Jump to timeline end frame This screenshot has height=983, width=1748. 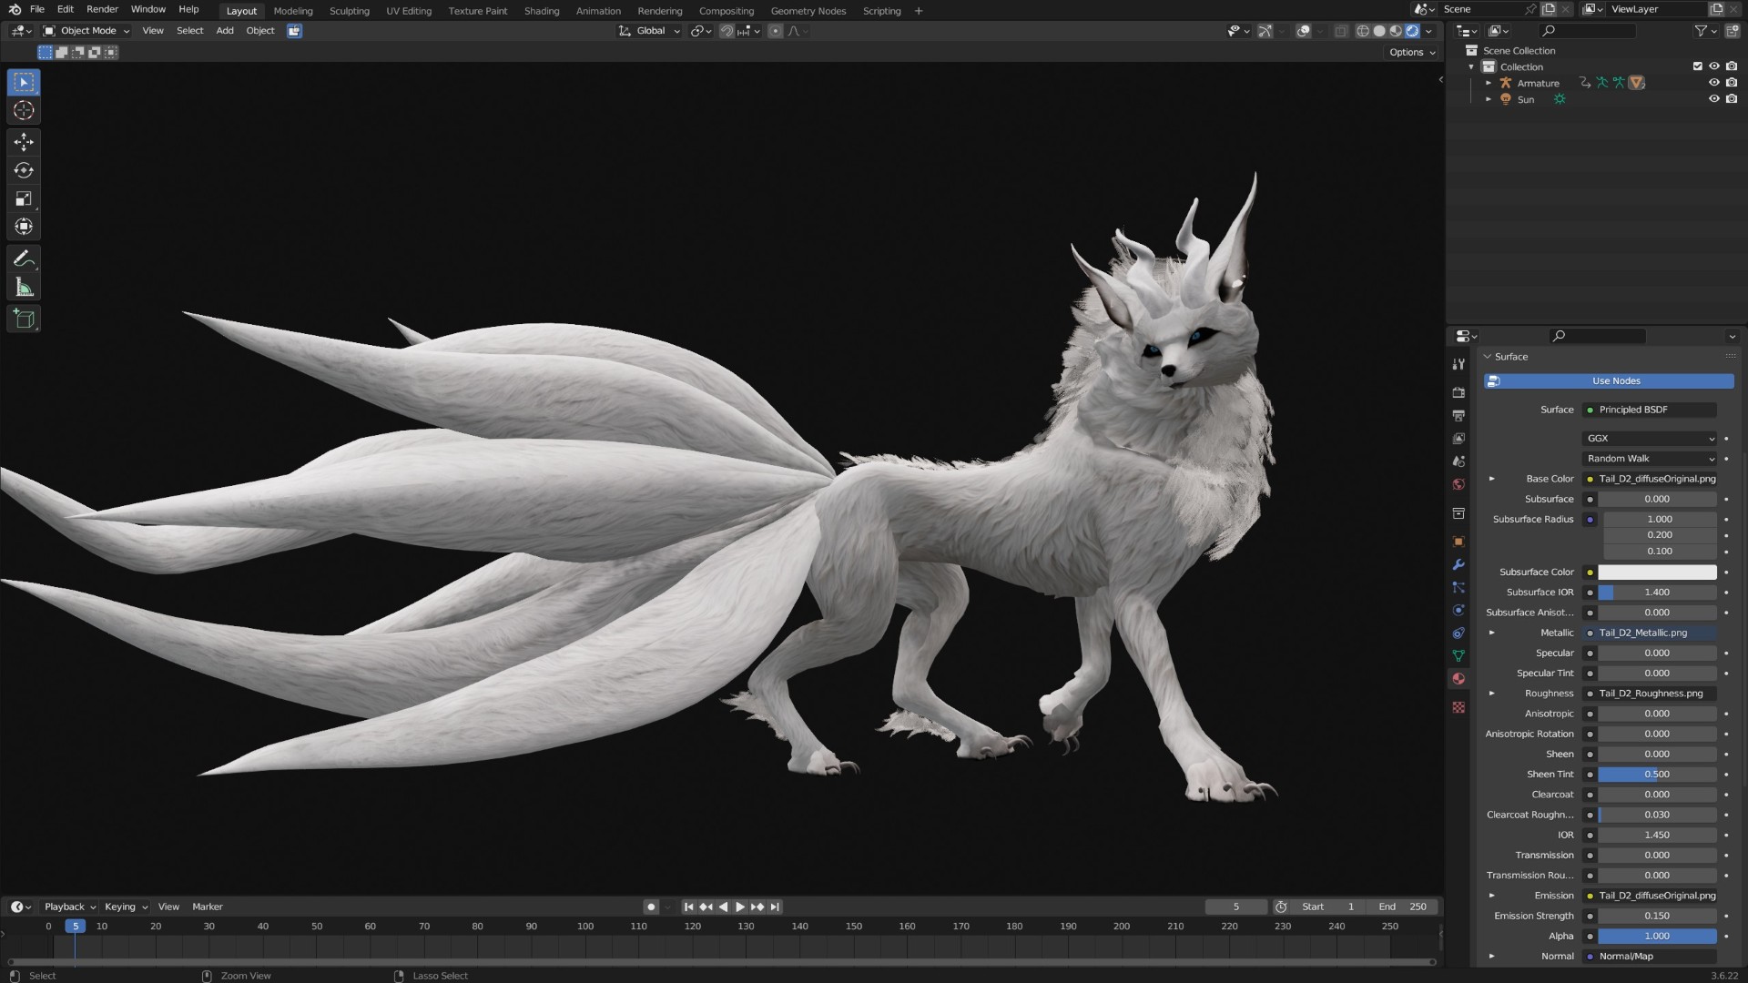point(775,907)
